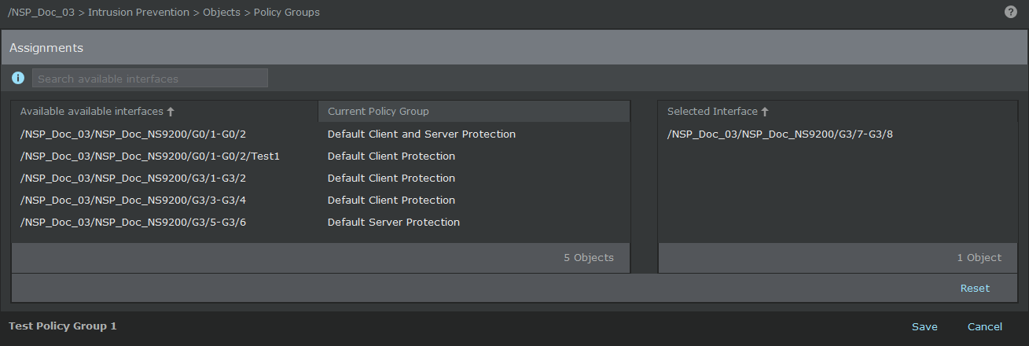The height and width of the screenshot is (346, 1029).
Task: Sort by Selected Interface arrow
Action: (x=765, y=112)
